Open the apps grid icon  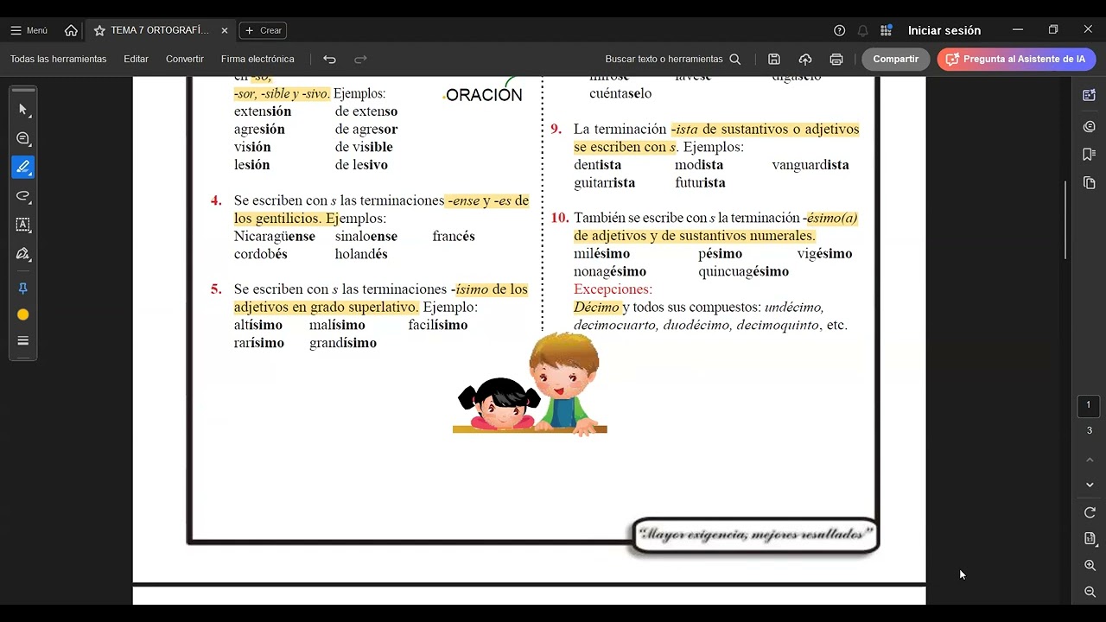point(886,30)
